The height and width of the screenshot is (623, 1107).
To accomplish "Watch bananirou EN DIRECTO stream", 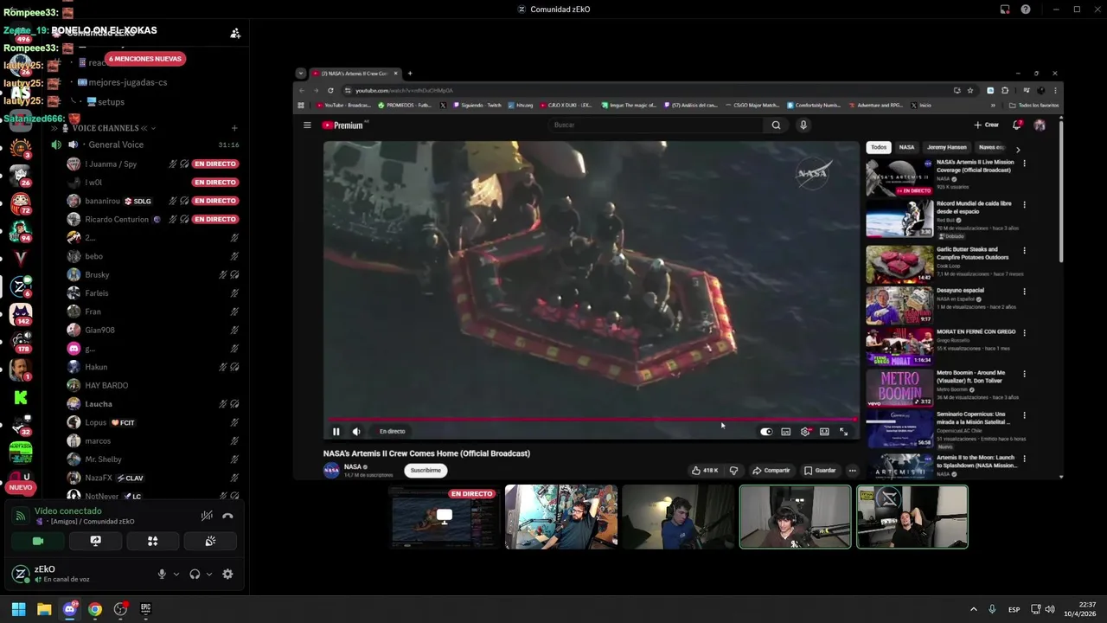I will 215,201.
